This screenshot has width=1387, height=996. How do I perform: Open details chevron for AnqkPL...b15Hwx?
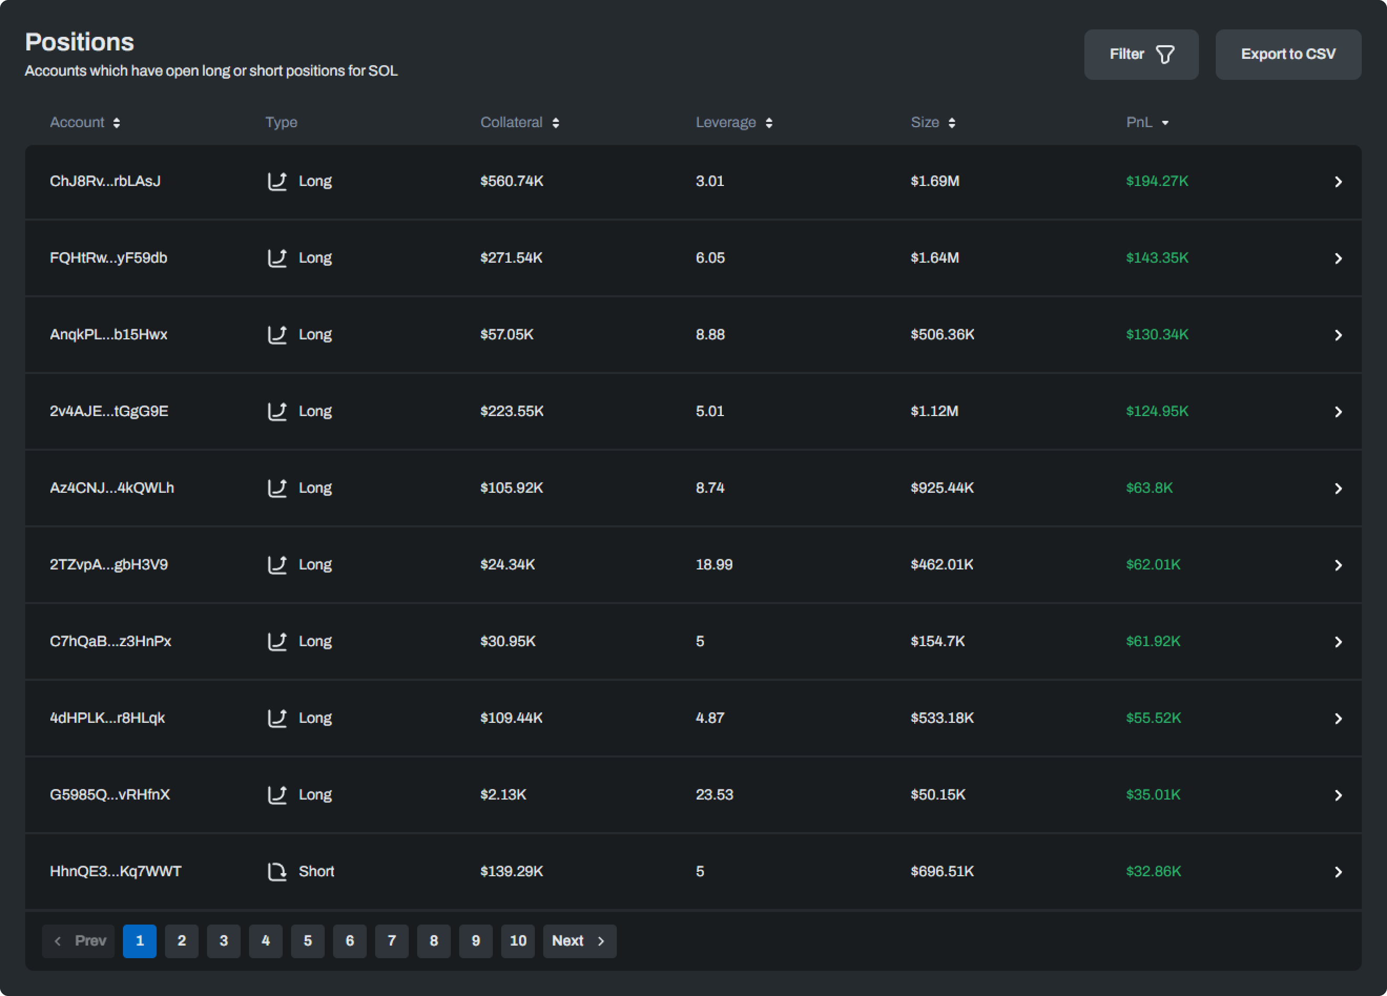(x=1338, y=335)
